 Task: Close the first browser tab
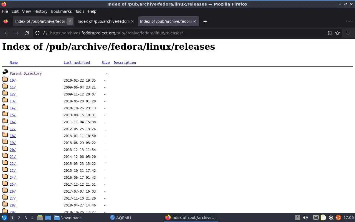click(70, 21)
